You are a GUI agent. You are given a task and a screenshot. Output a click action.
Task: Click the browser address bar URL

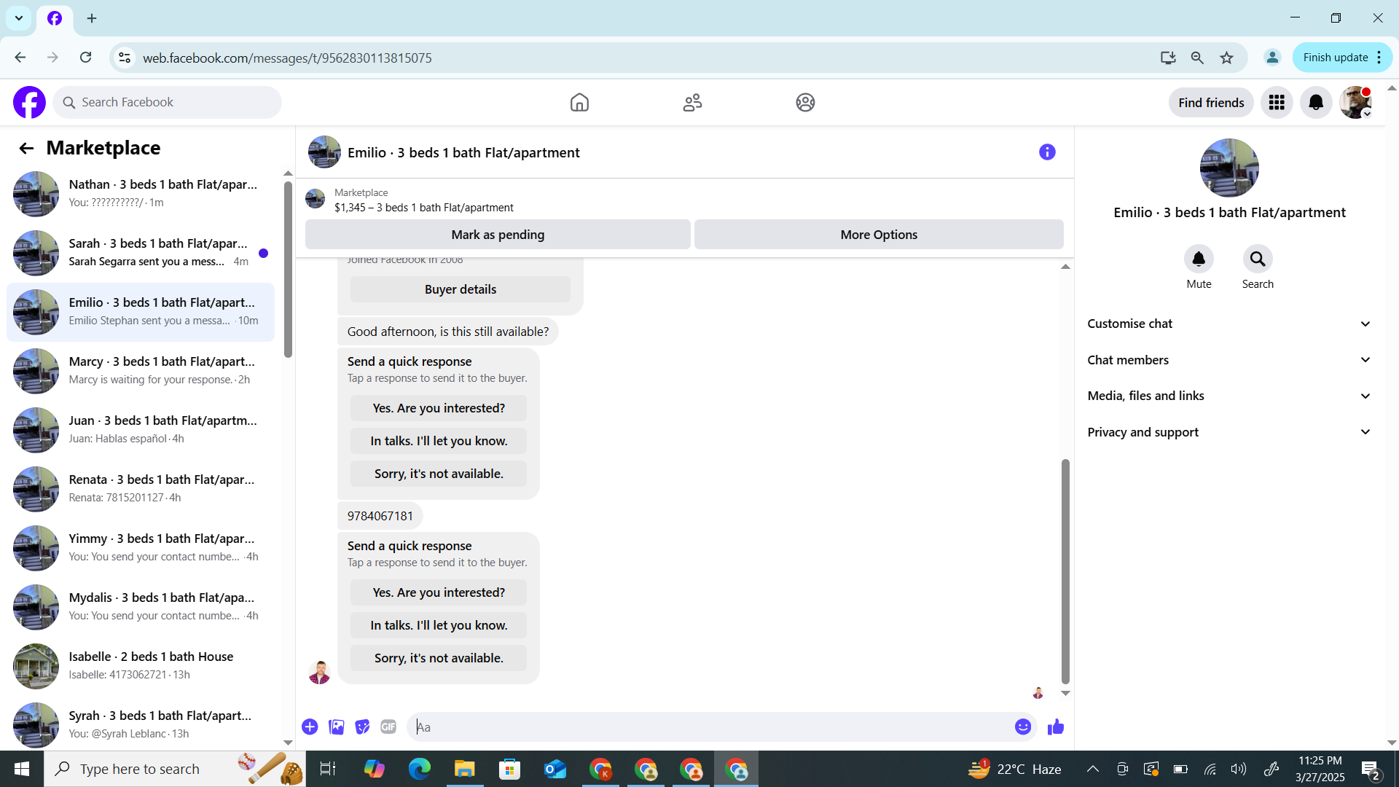287,58
